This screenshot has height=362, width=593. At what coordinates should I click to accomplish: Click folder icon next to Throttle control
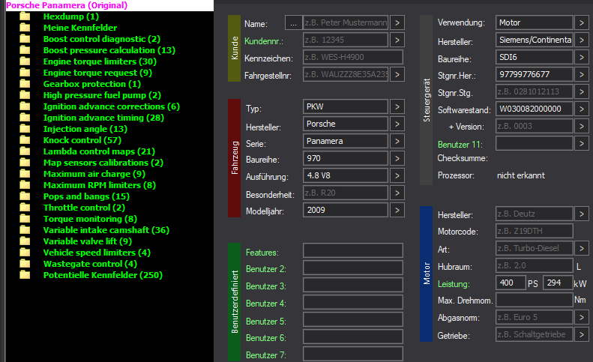click(x=25, y=208)
